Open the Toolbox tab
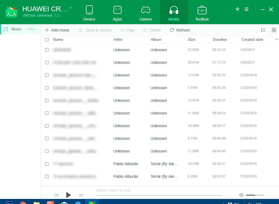Screen dimensions: 279x204 202,13
